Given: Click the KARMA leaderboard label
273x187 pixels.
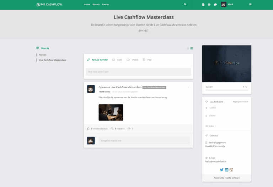Looking at the screenshot, I should pos(213,108).
